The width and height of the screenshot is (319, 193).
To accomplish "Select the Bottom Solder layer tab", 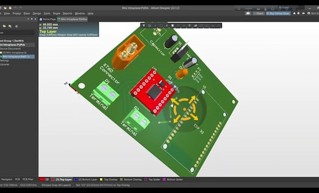I will point(173,179).
